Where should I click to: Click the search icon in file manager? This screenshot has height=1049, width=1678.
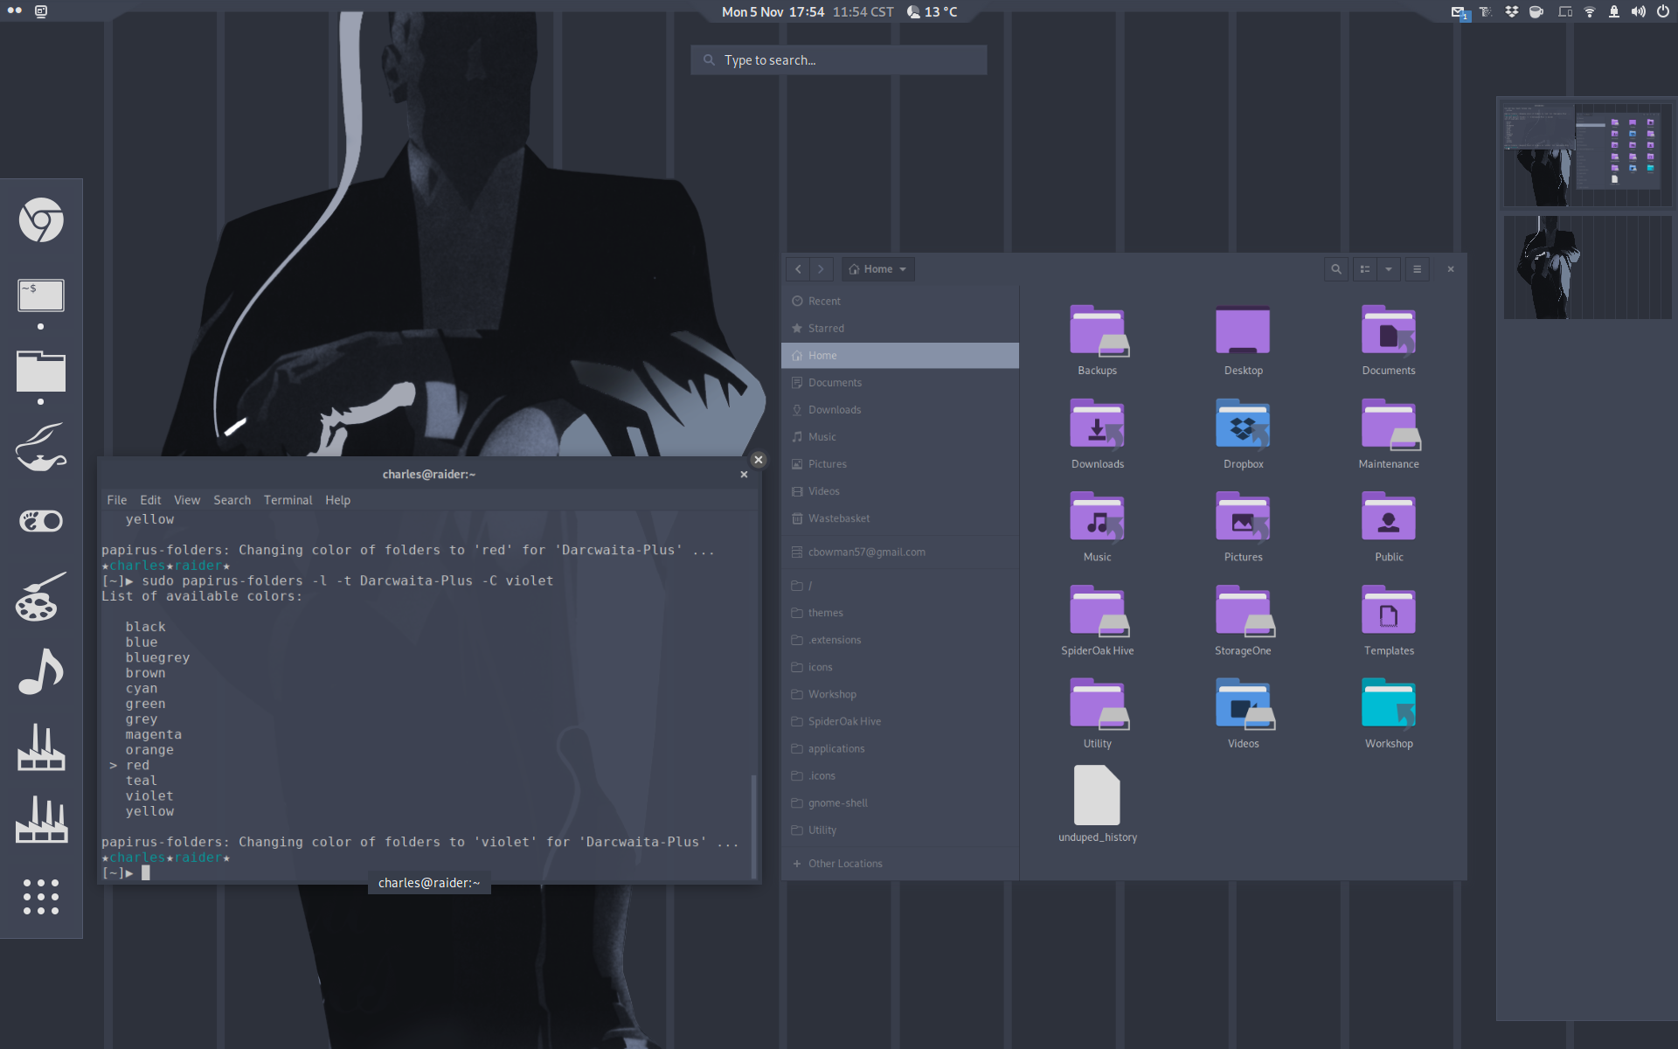(1335, 269)
